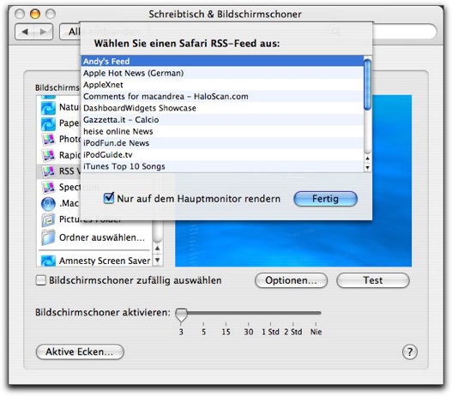Image resolution: width=452 pixels, height=396 pixels.
Task: Set activation slider to 30 tick
Action: point(249,324)
